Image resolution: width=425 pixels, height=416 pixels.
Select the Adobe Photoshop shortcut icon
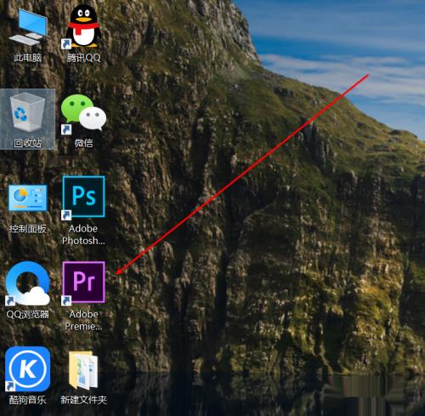[x=83, y=197]
